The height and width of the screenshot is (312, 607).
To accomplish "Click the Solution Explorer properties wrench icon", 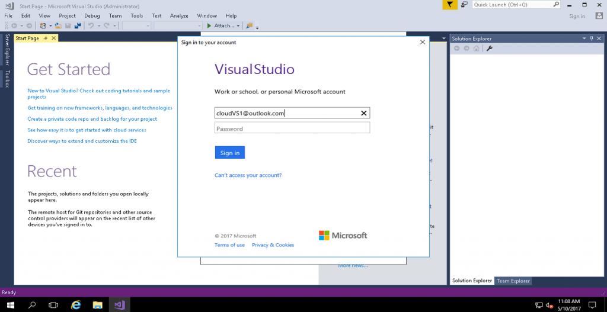I will click(x=490, y=49).
